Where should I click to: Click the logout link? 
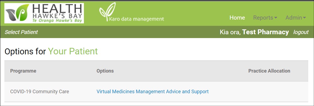pyautogui.click(x=301, y=32)
